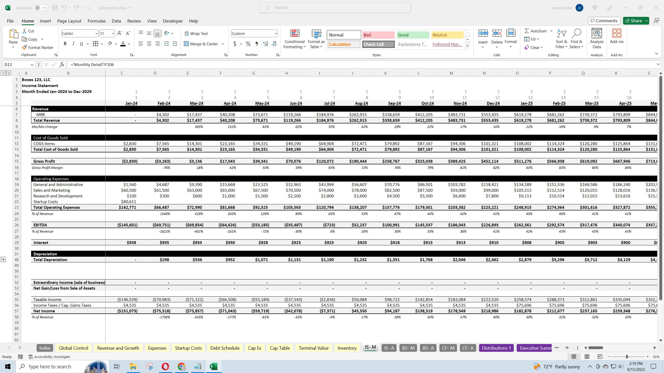
Task: Click the Increase Decimal icon
Action: click(265, 44)
